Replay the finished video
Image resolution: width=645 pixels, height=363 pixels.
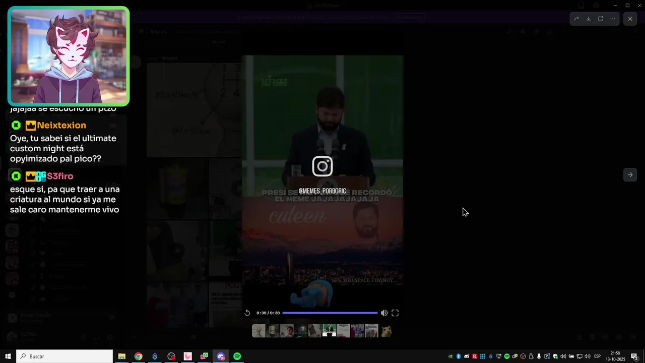(247, 313)
